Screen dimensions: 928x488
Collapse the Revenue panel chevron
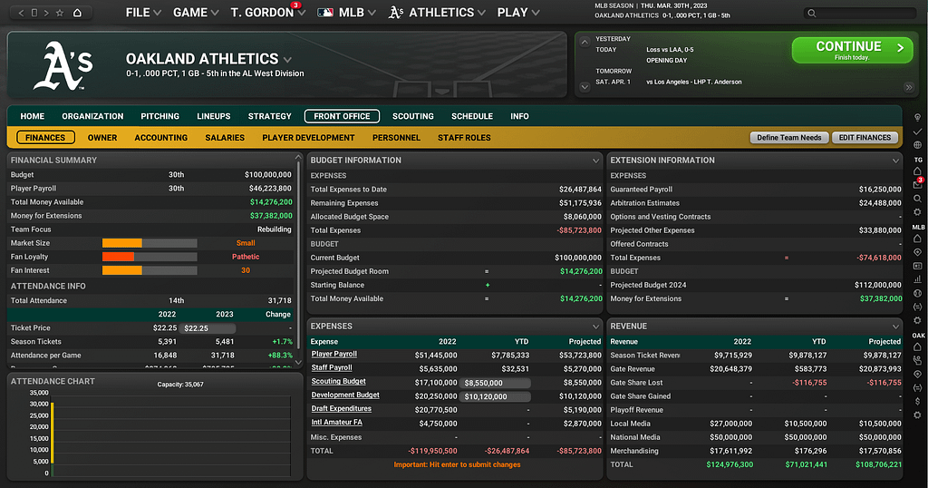pyautogui.click(x=895, y=327)
